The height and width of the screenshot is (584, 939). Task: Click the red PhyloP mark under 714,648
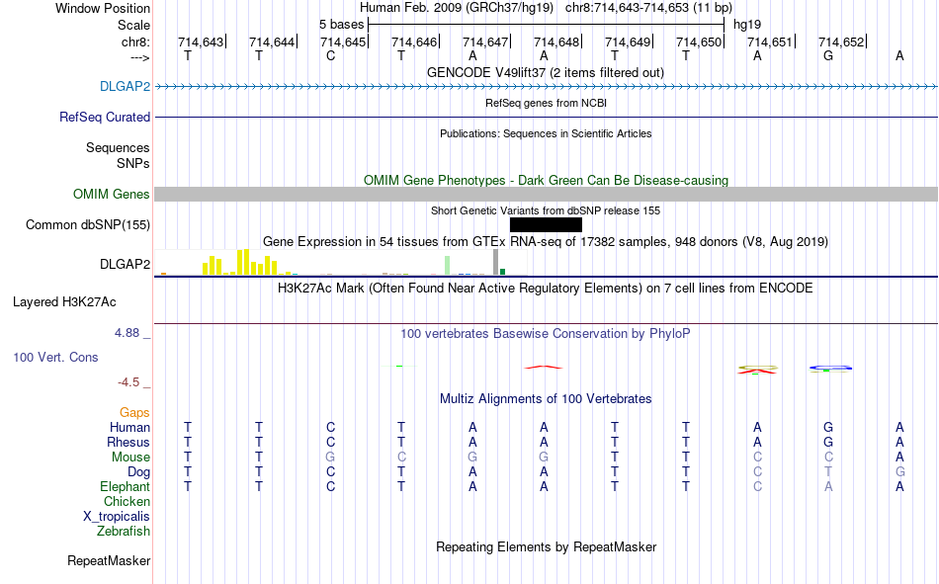point(544,367)
